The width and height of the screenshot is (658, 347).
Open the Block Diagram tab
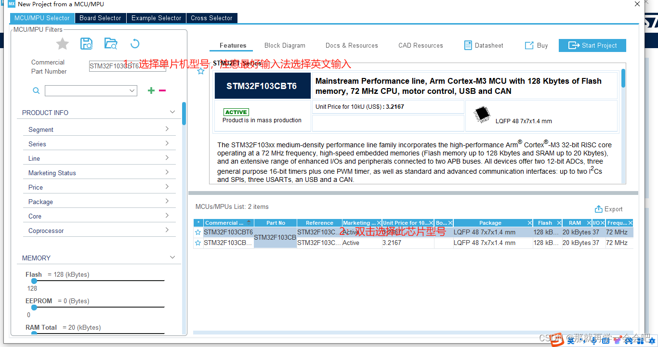tap(285, 45)
